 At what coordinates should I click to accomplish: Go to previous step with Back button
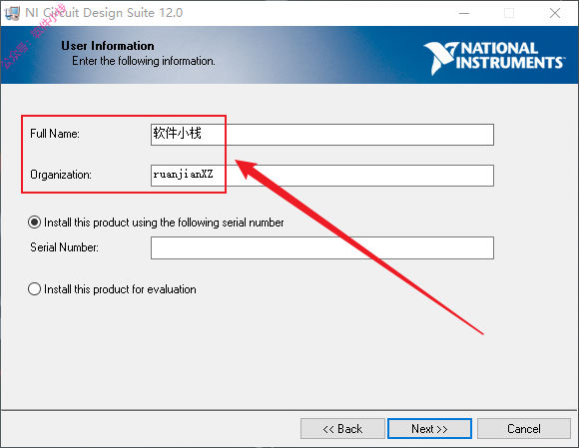[x=342, y=429]
